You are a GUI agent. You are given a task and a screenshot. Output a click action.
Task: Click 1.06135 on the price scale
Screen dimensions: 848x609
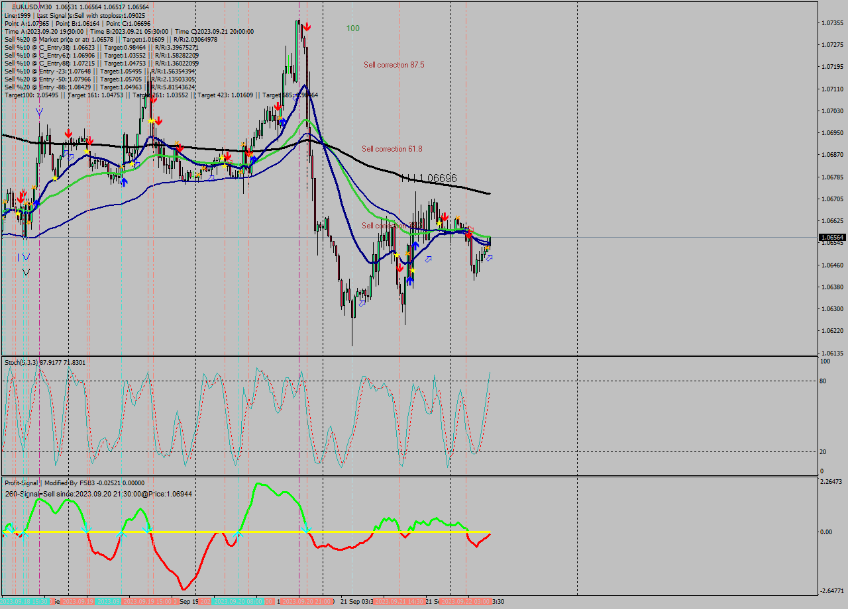tap(832, 353)
